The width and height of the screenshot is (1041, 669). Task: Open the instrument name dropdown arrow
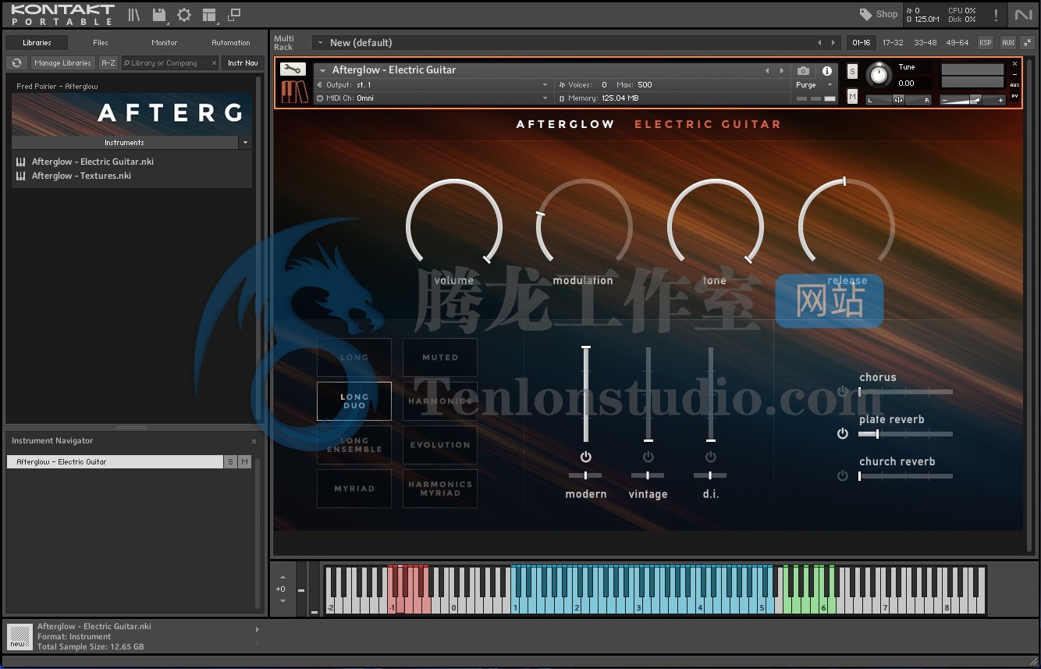click(323, 70)
